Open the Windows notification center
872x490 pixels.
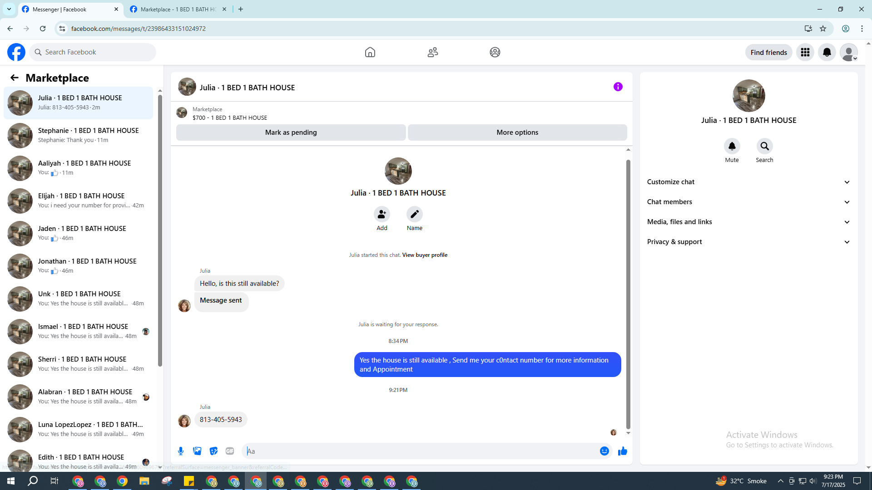857,481
